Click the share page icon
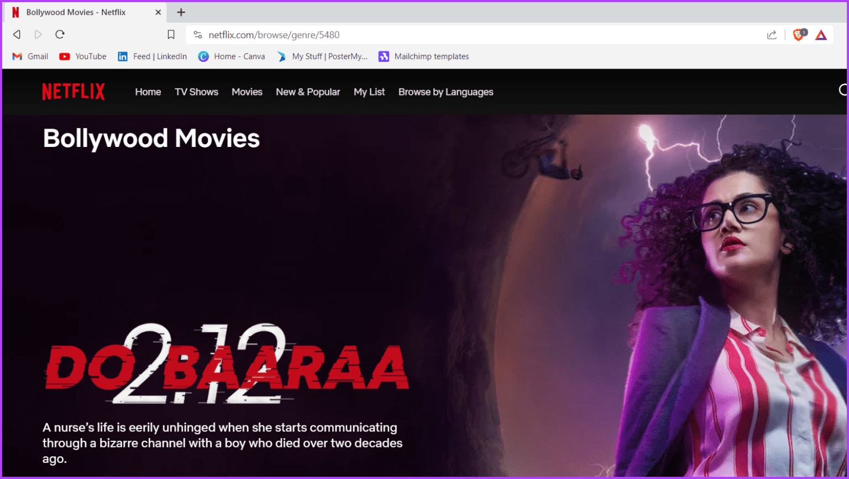Image resolution: width=849 pixels, height=479 pixels. coord(772,35)
